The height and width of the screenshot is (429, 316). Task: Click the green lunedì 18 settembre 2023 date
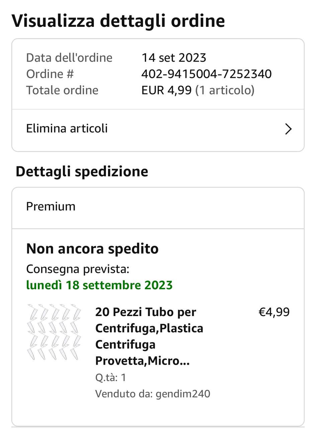point(99,285)
